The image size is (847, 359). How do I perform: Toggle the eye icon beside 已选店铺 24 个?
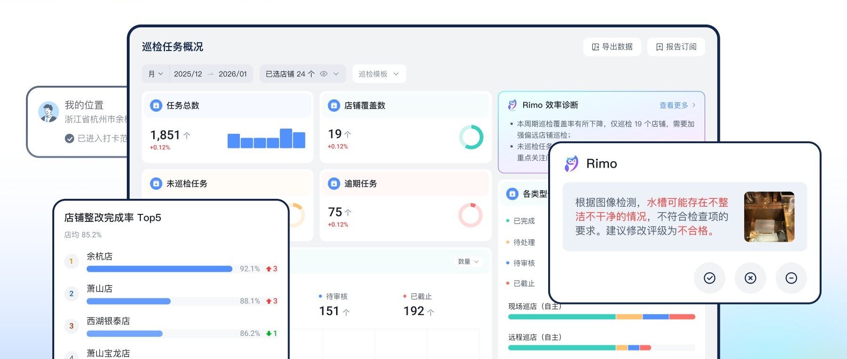point(323,74)
